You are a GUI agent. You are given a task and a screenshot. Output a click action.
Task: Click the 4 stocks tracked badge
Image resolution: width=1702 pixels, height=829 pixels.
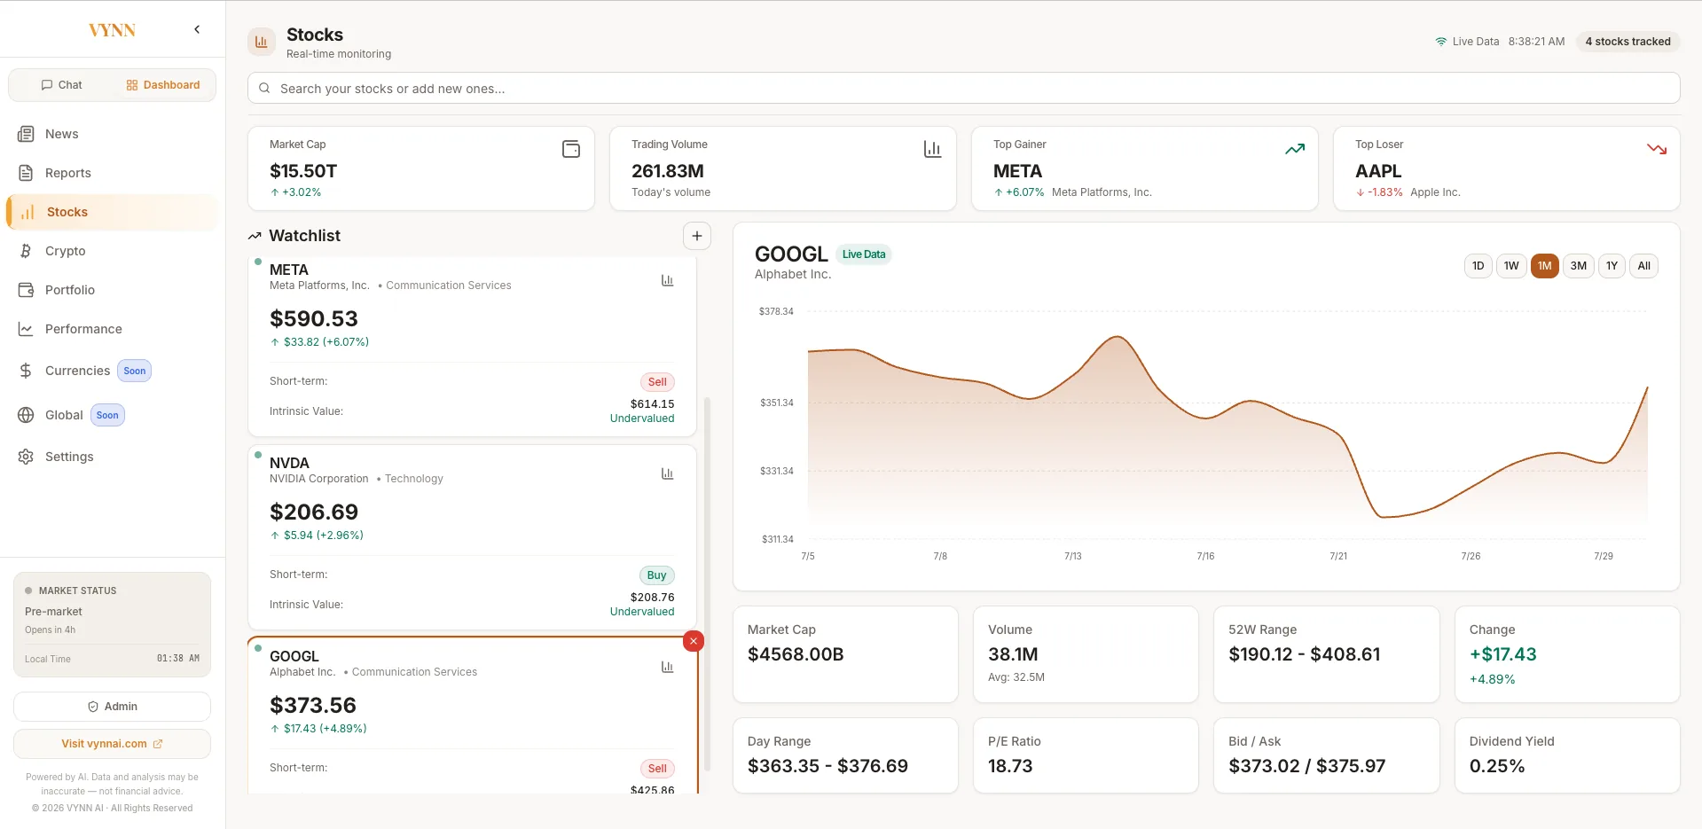[x=1627, y=42]
